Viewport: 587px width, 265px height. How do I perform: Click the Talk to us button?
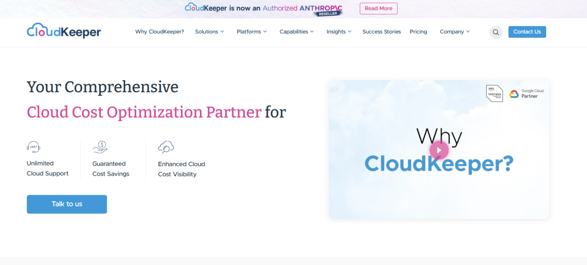pos(67,204)
